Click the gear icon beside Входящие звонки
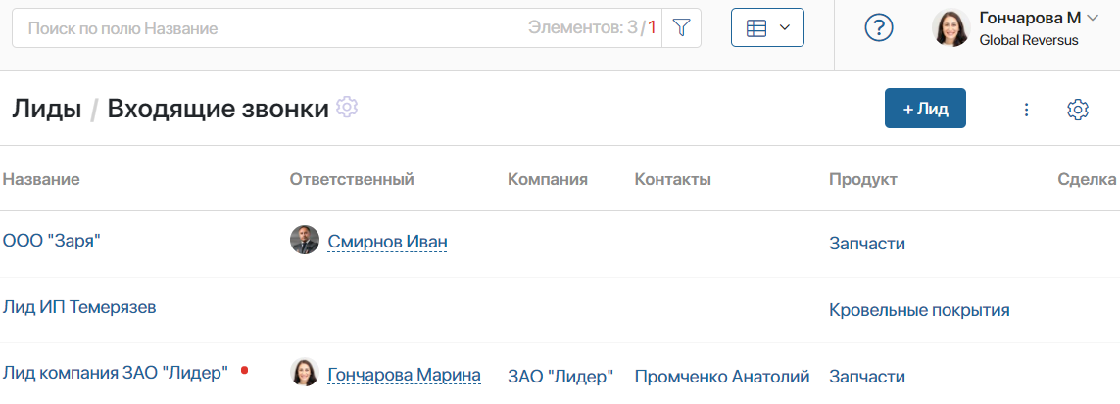This screenshot has height=404, width=1120. (347, 108)
